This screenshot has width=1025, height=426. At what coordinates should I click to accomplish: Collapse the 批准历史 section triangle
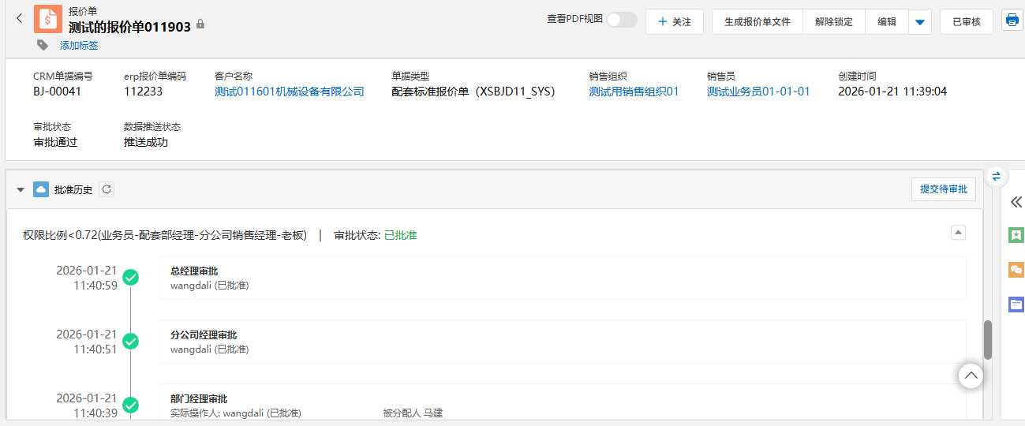tap(21, 190)
